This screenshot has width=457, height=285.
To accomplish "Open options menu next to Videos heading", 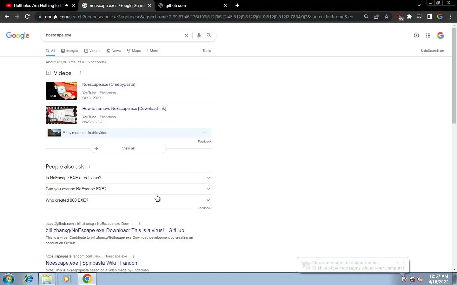I will tap(80, 73).
